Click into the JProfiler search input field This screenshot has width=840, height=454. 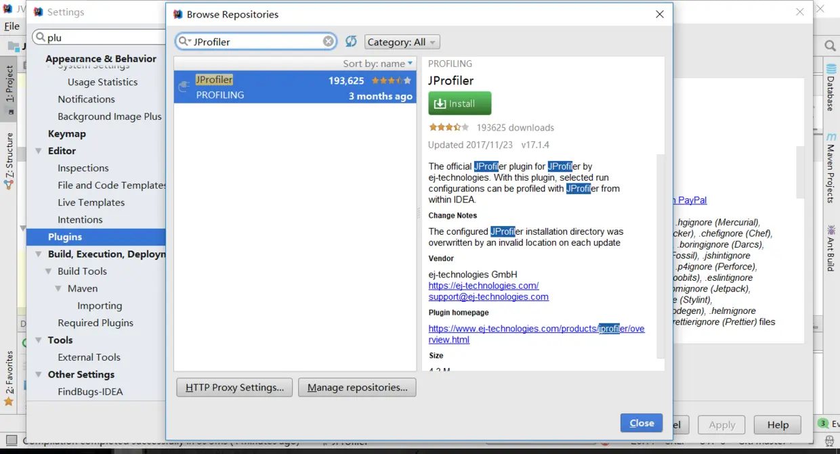pyautogui.click(x=256, y=42)
